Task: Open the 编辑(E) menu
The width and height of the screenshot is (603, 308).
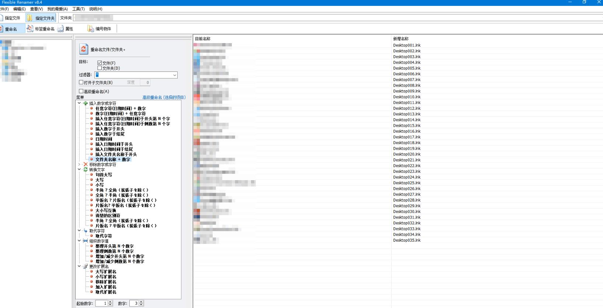Action: [20, 9]
